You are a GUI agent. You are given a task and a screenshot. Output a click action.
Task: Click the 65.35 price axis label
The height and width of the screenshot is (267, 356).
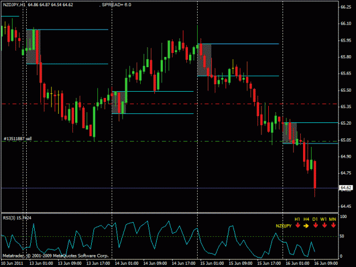[346, 107]
